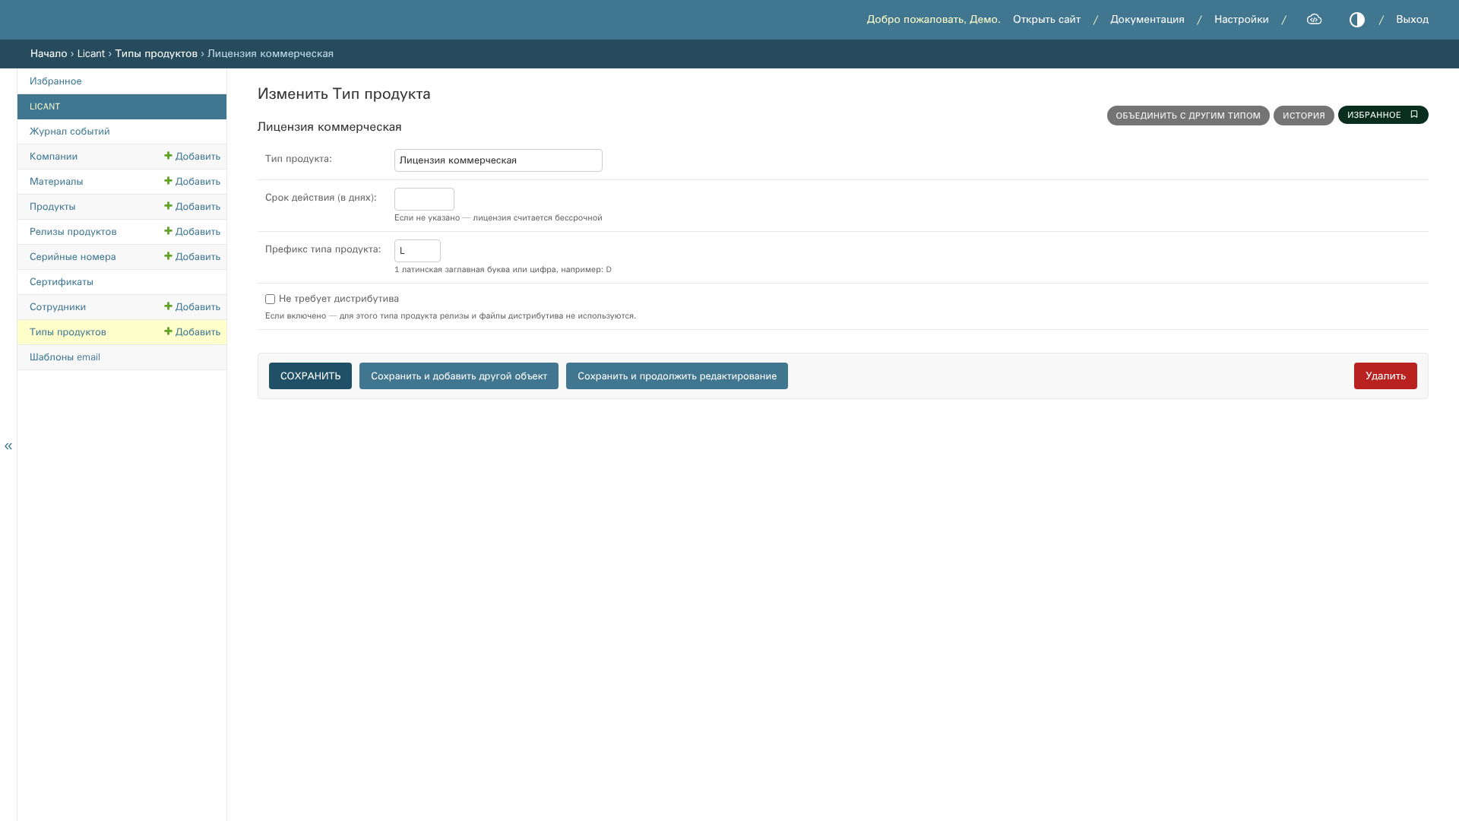Click the 'Срок действия (в днях)' input
This screenshot has height=821, width=1459.
424,199
